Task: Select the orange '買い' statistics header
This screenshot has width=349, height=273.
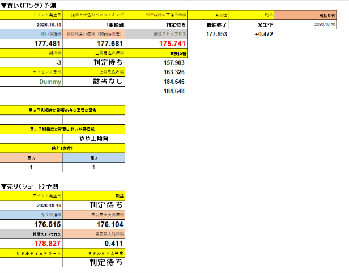Action: point(31,158)
